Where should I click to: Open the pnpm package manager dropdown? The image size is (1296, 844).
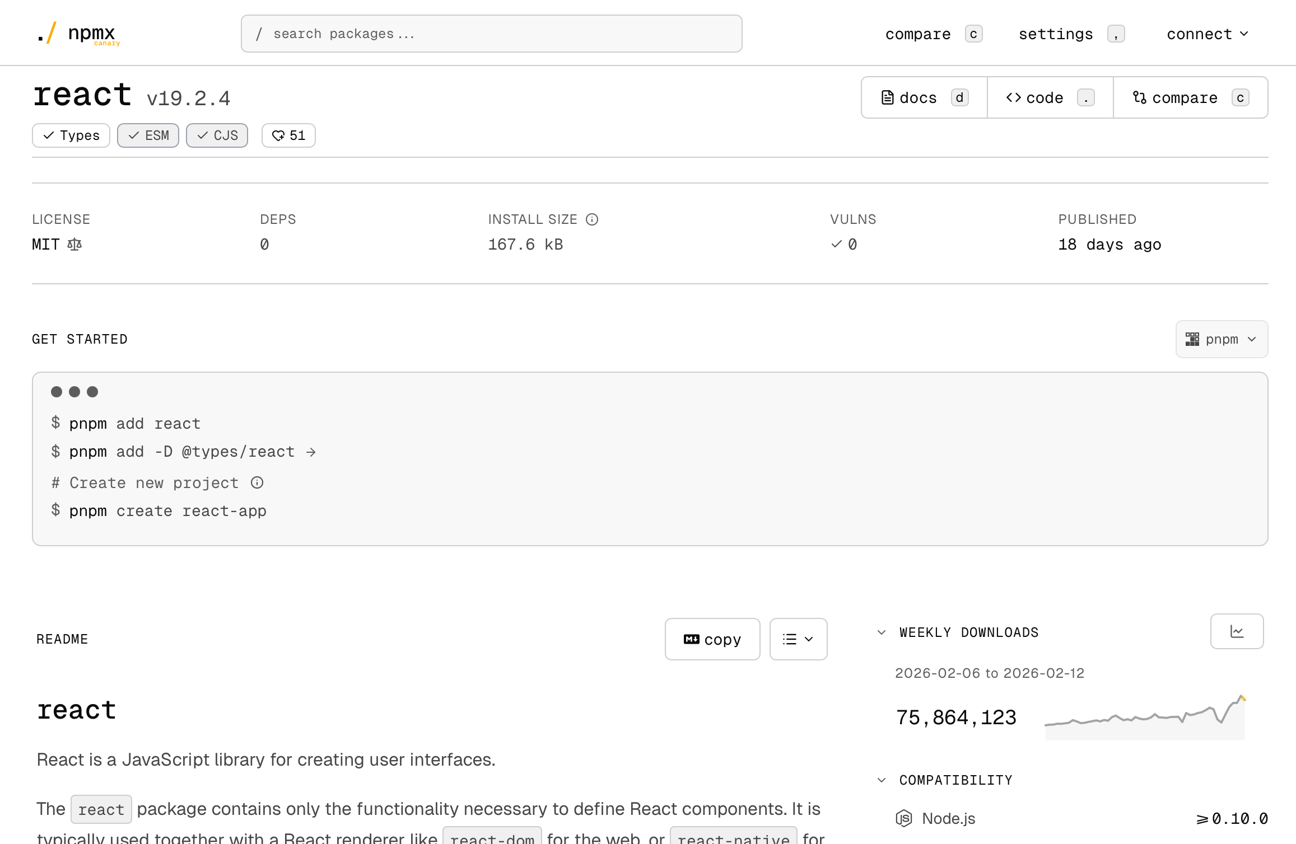pos(1222,339)
